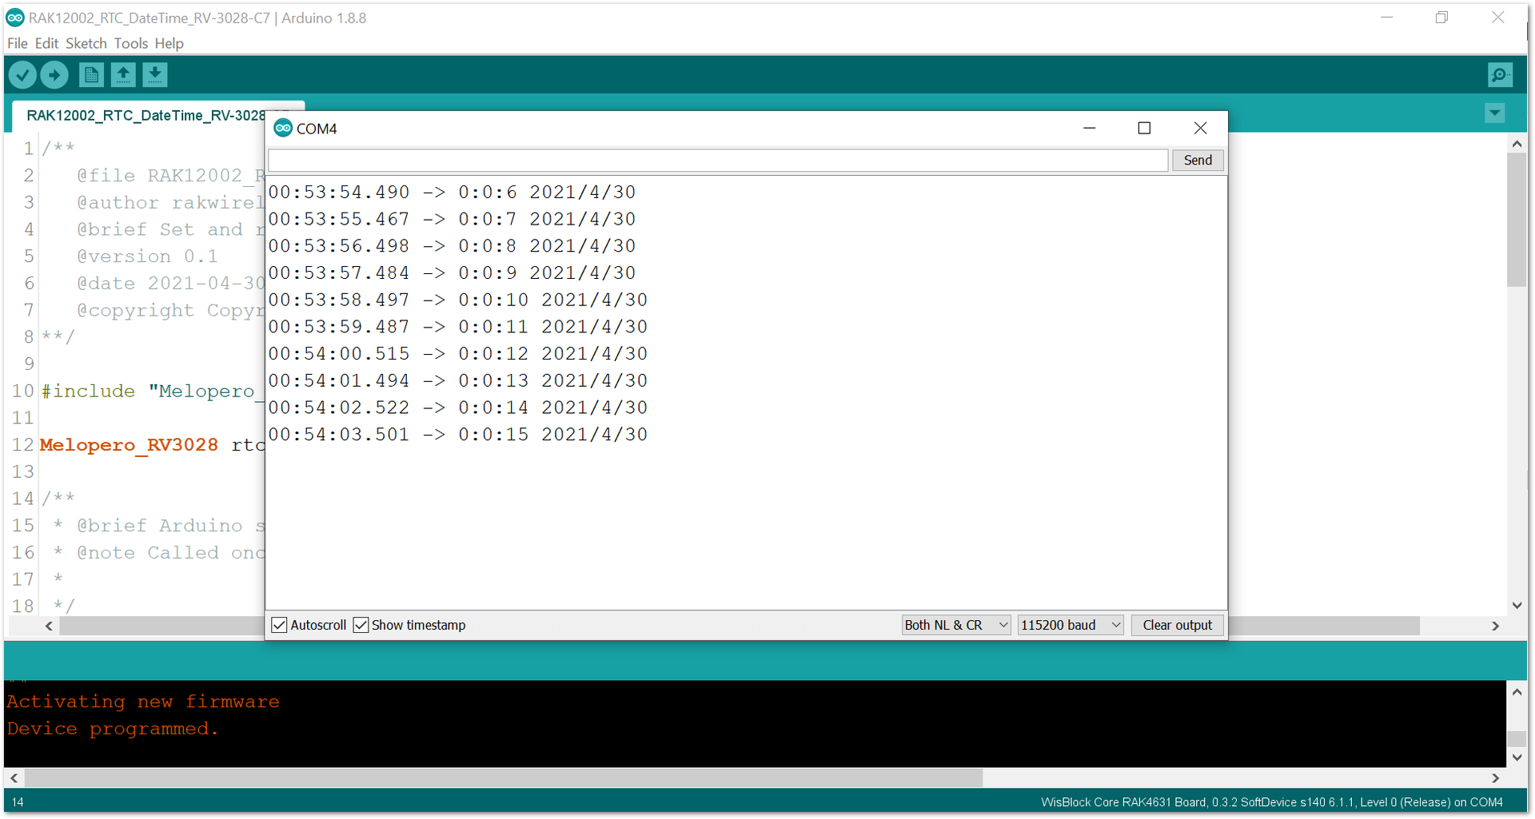This screenshot has height=819, width=1535.
Task: Click the serial message input field
Action: (718, 160)
